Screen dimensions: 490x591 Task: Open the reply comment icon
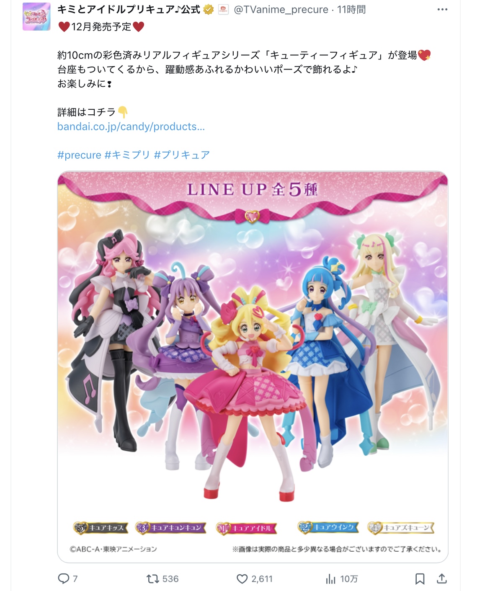[63, 579]
